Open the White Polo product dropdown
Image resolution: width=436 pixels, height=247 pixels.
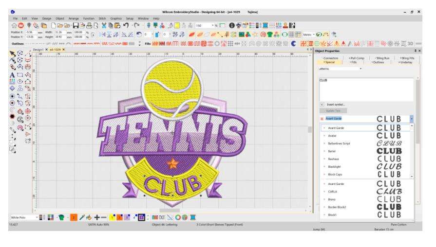point(36,216)
